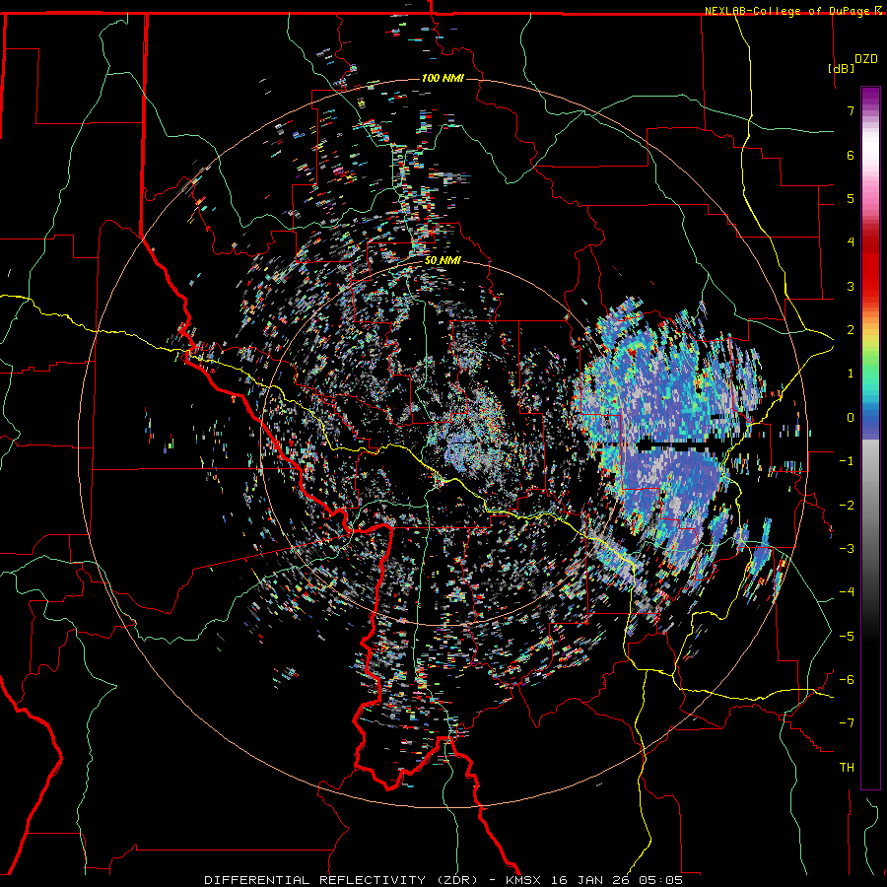Click the 7 value on color scale
Image resolution: width=887 pixels, height=887 pixels.
(851, 110)
